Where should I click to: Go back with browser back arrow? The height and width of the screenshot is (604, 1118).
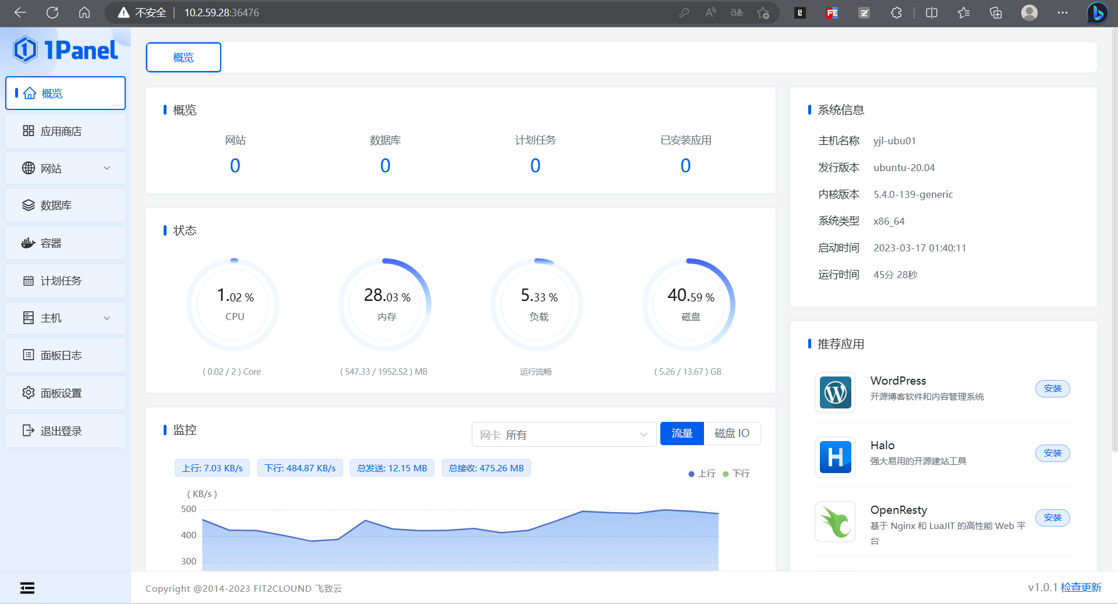pos(20,12)
